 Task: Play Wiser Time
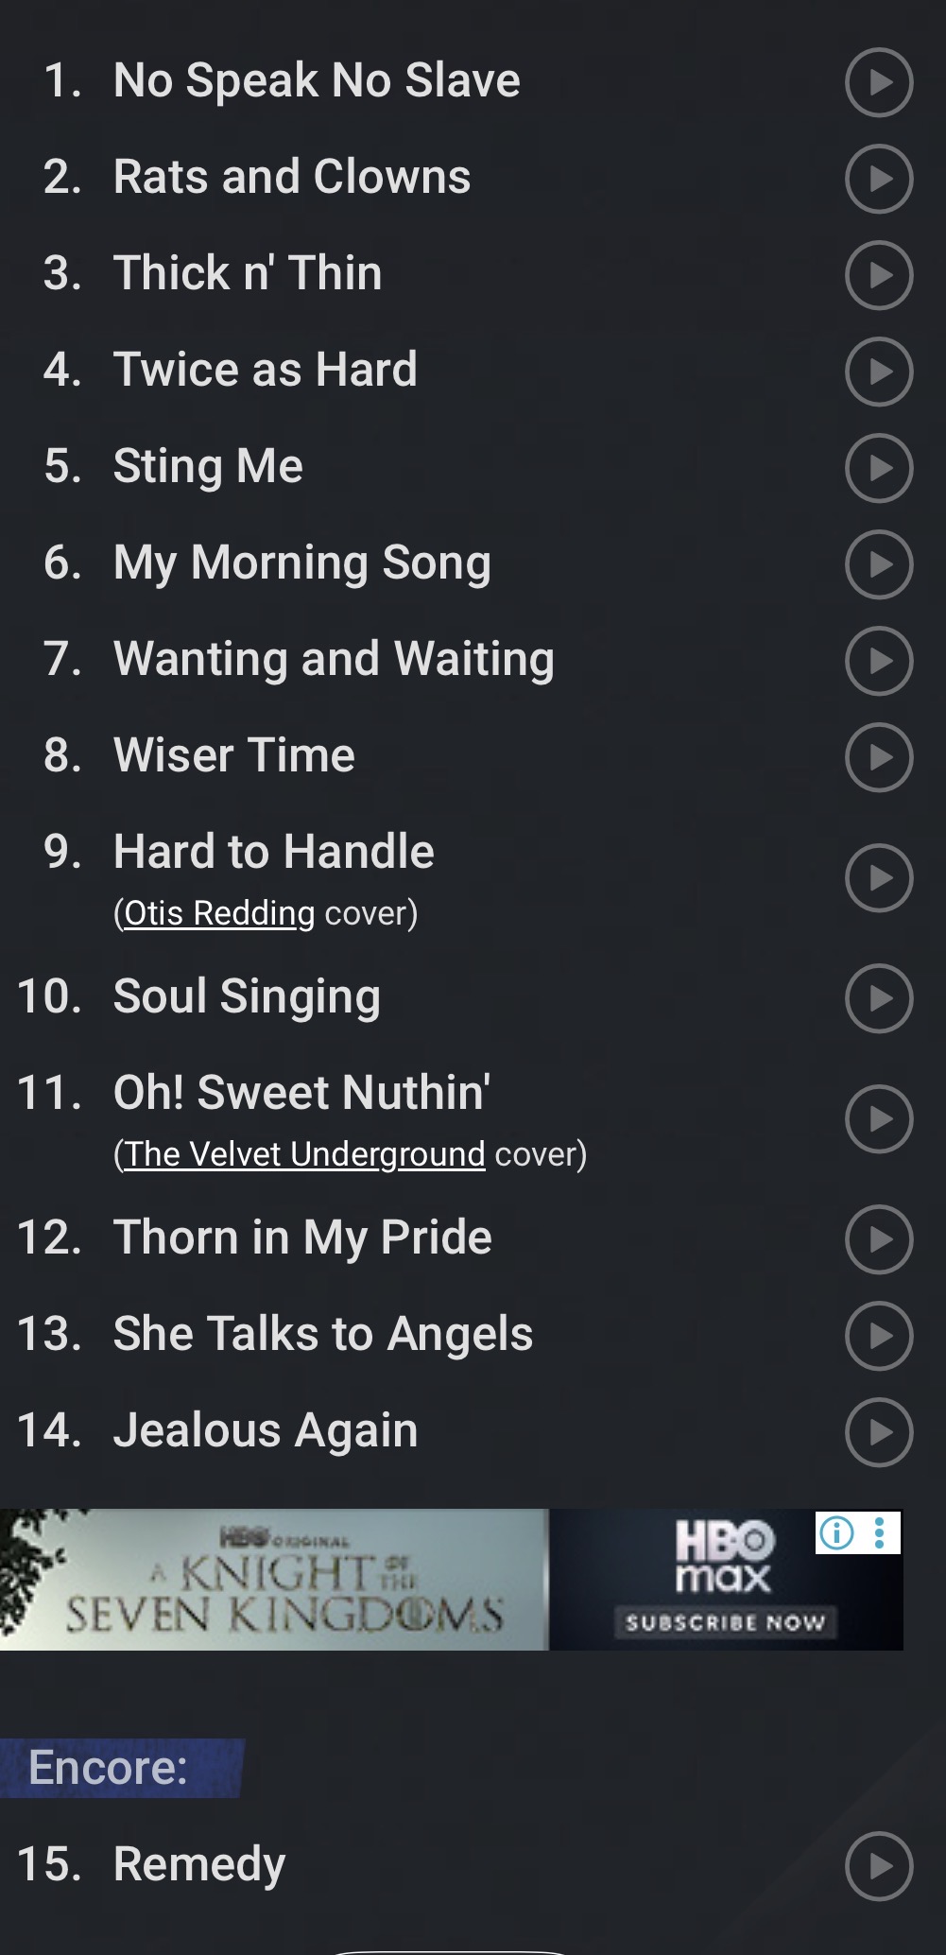878,757
